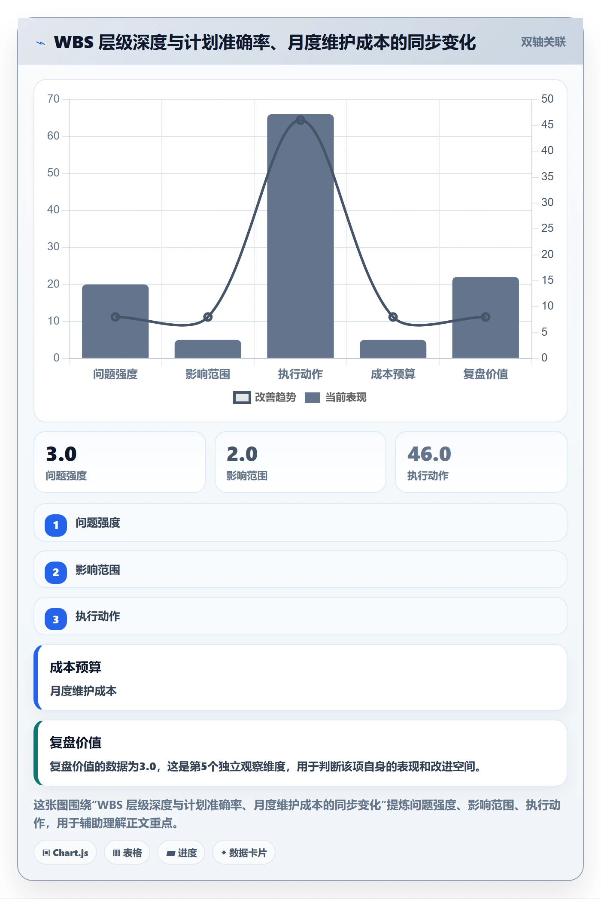Toggle the 当前表现 legend swatch
The width and height of the screenshot is (601, 899).
pyautogui.click(x=313, y=398)
